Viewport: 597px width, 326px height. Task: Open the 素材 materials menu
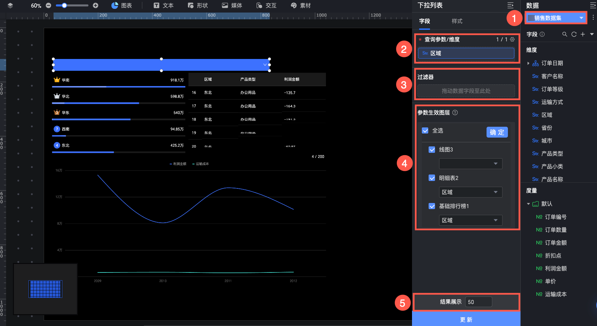pos(301,5)
